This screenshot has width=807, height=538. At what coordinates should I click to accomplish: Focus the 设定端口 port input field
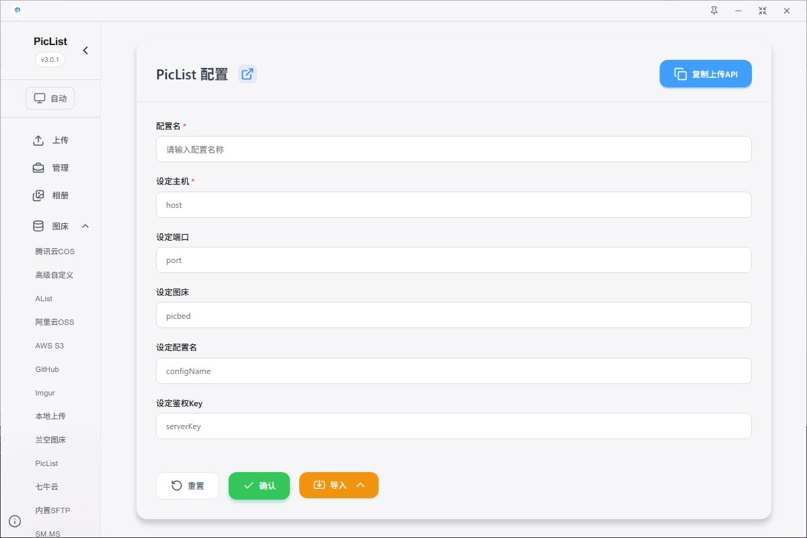(x=454, y=260)
